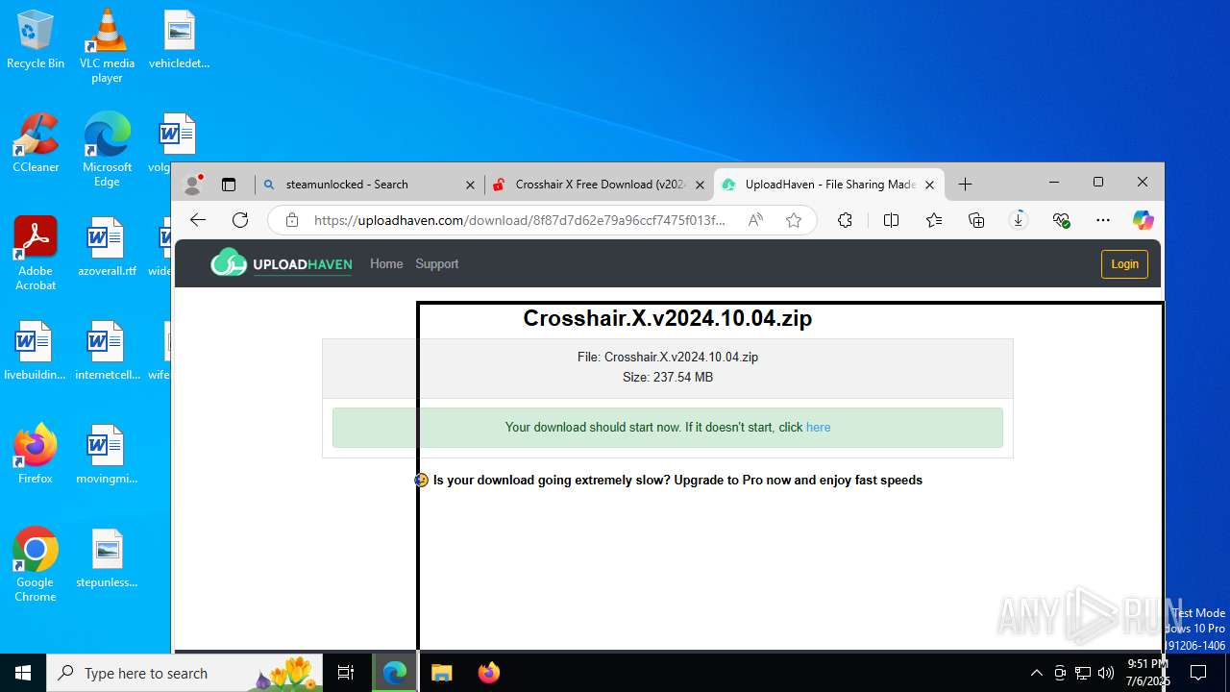Open Home in UploadHaven navbar
Viewport: 1230px width, 692px height.
click(x=386, y=263)
